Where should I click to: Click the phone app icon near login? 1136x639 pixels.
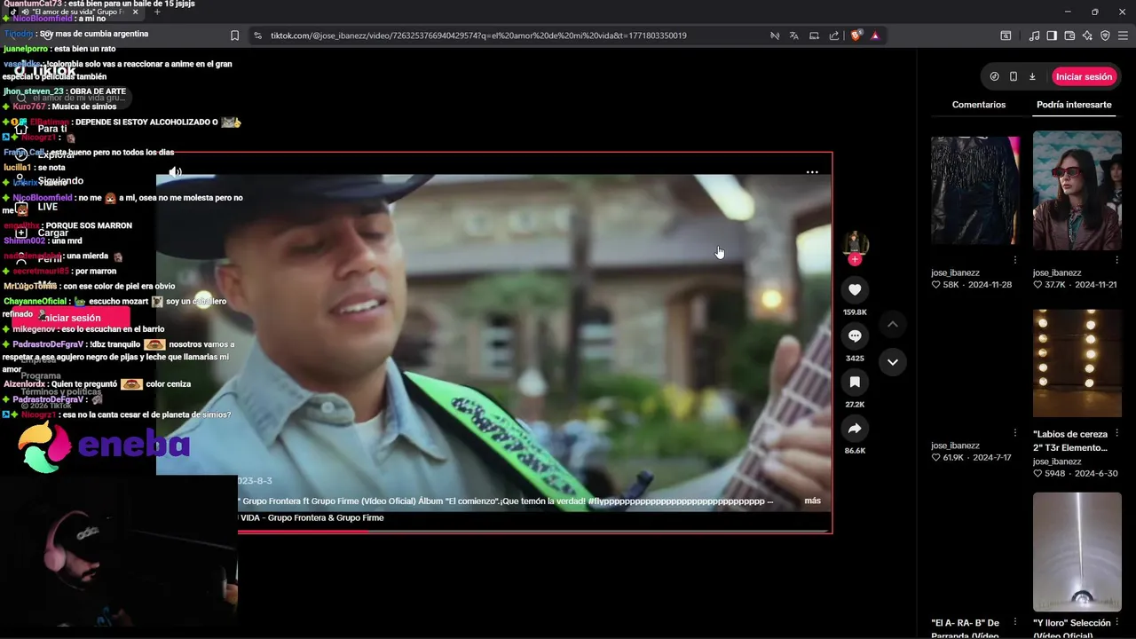click(1014, 76)
